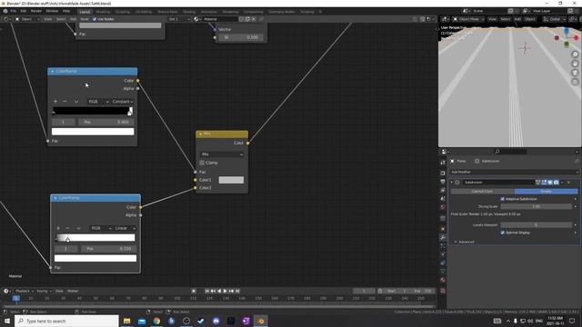This screenshot has height=327, width=582.
Task: Click the Color1 swatch in Mix node
Action: coord(231,180)
